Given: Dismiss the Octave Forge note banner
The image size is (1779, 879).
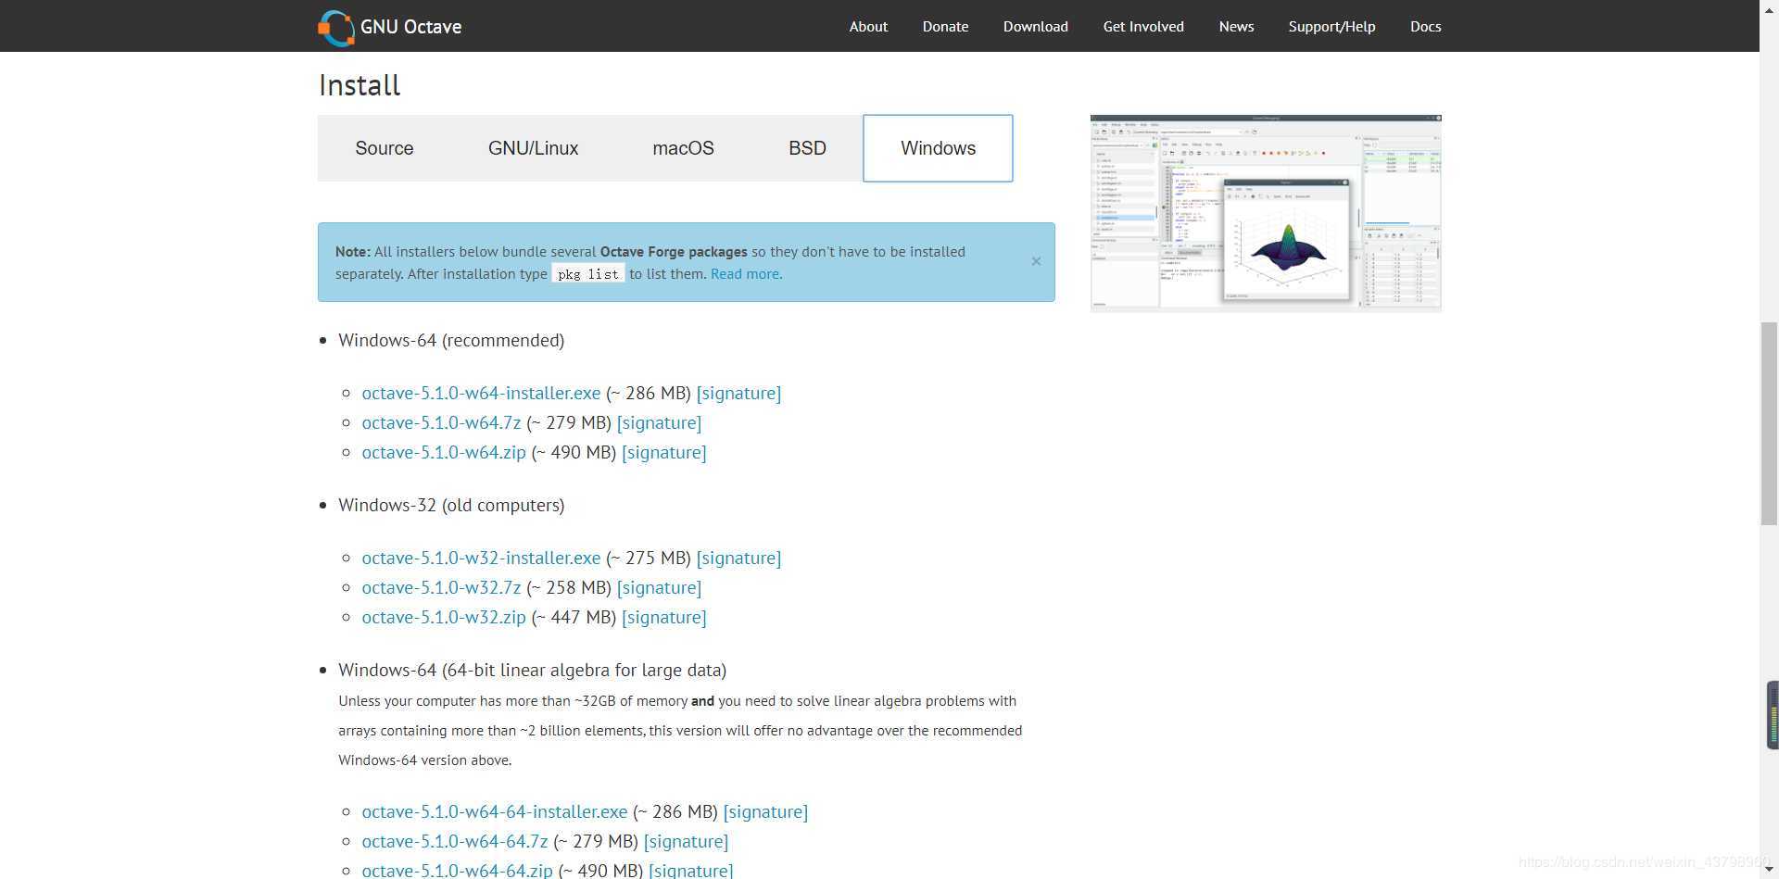Looking at the screenshot, I should [x=1036, y=262].
